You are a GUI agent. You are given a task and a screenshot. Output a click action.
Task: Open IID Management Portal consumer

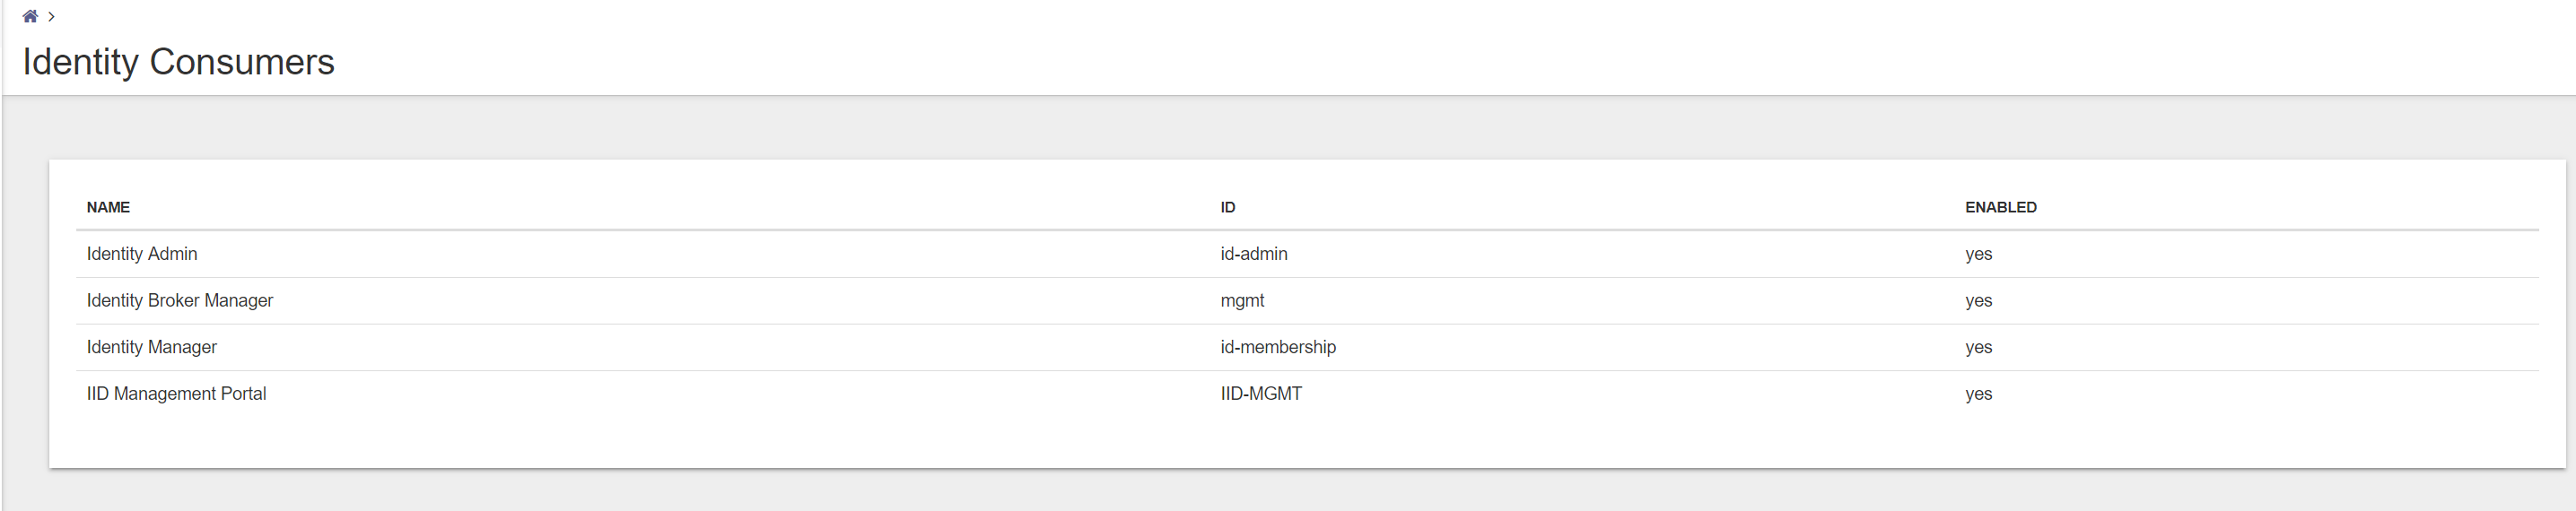tap(1307, 393)
